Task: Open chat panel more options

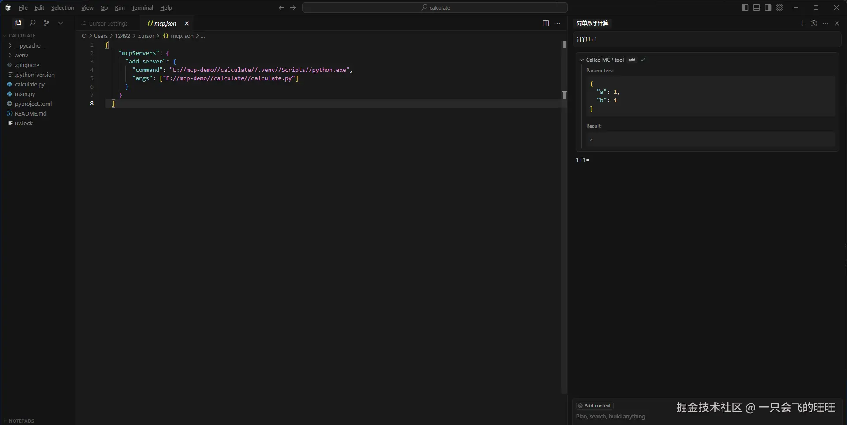Action: [x=825, y=23]
